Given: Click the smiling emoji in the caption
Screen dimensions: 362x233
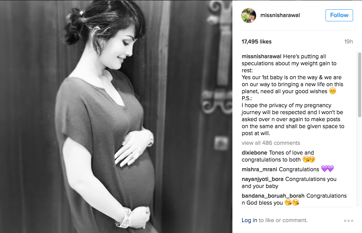Looking at the screenshot, I should coord(333,91).
